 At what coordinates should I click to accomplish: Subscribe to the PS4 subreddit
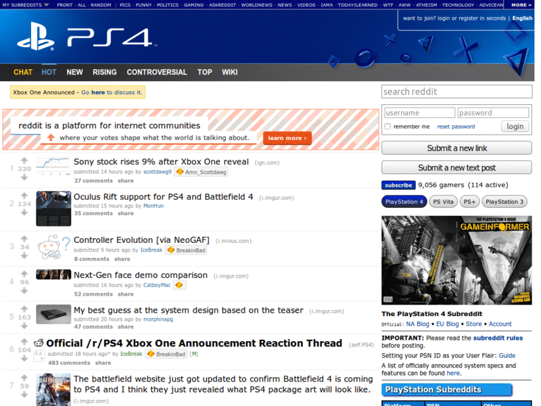click(x=398, y=185)
